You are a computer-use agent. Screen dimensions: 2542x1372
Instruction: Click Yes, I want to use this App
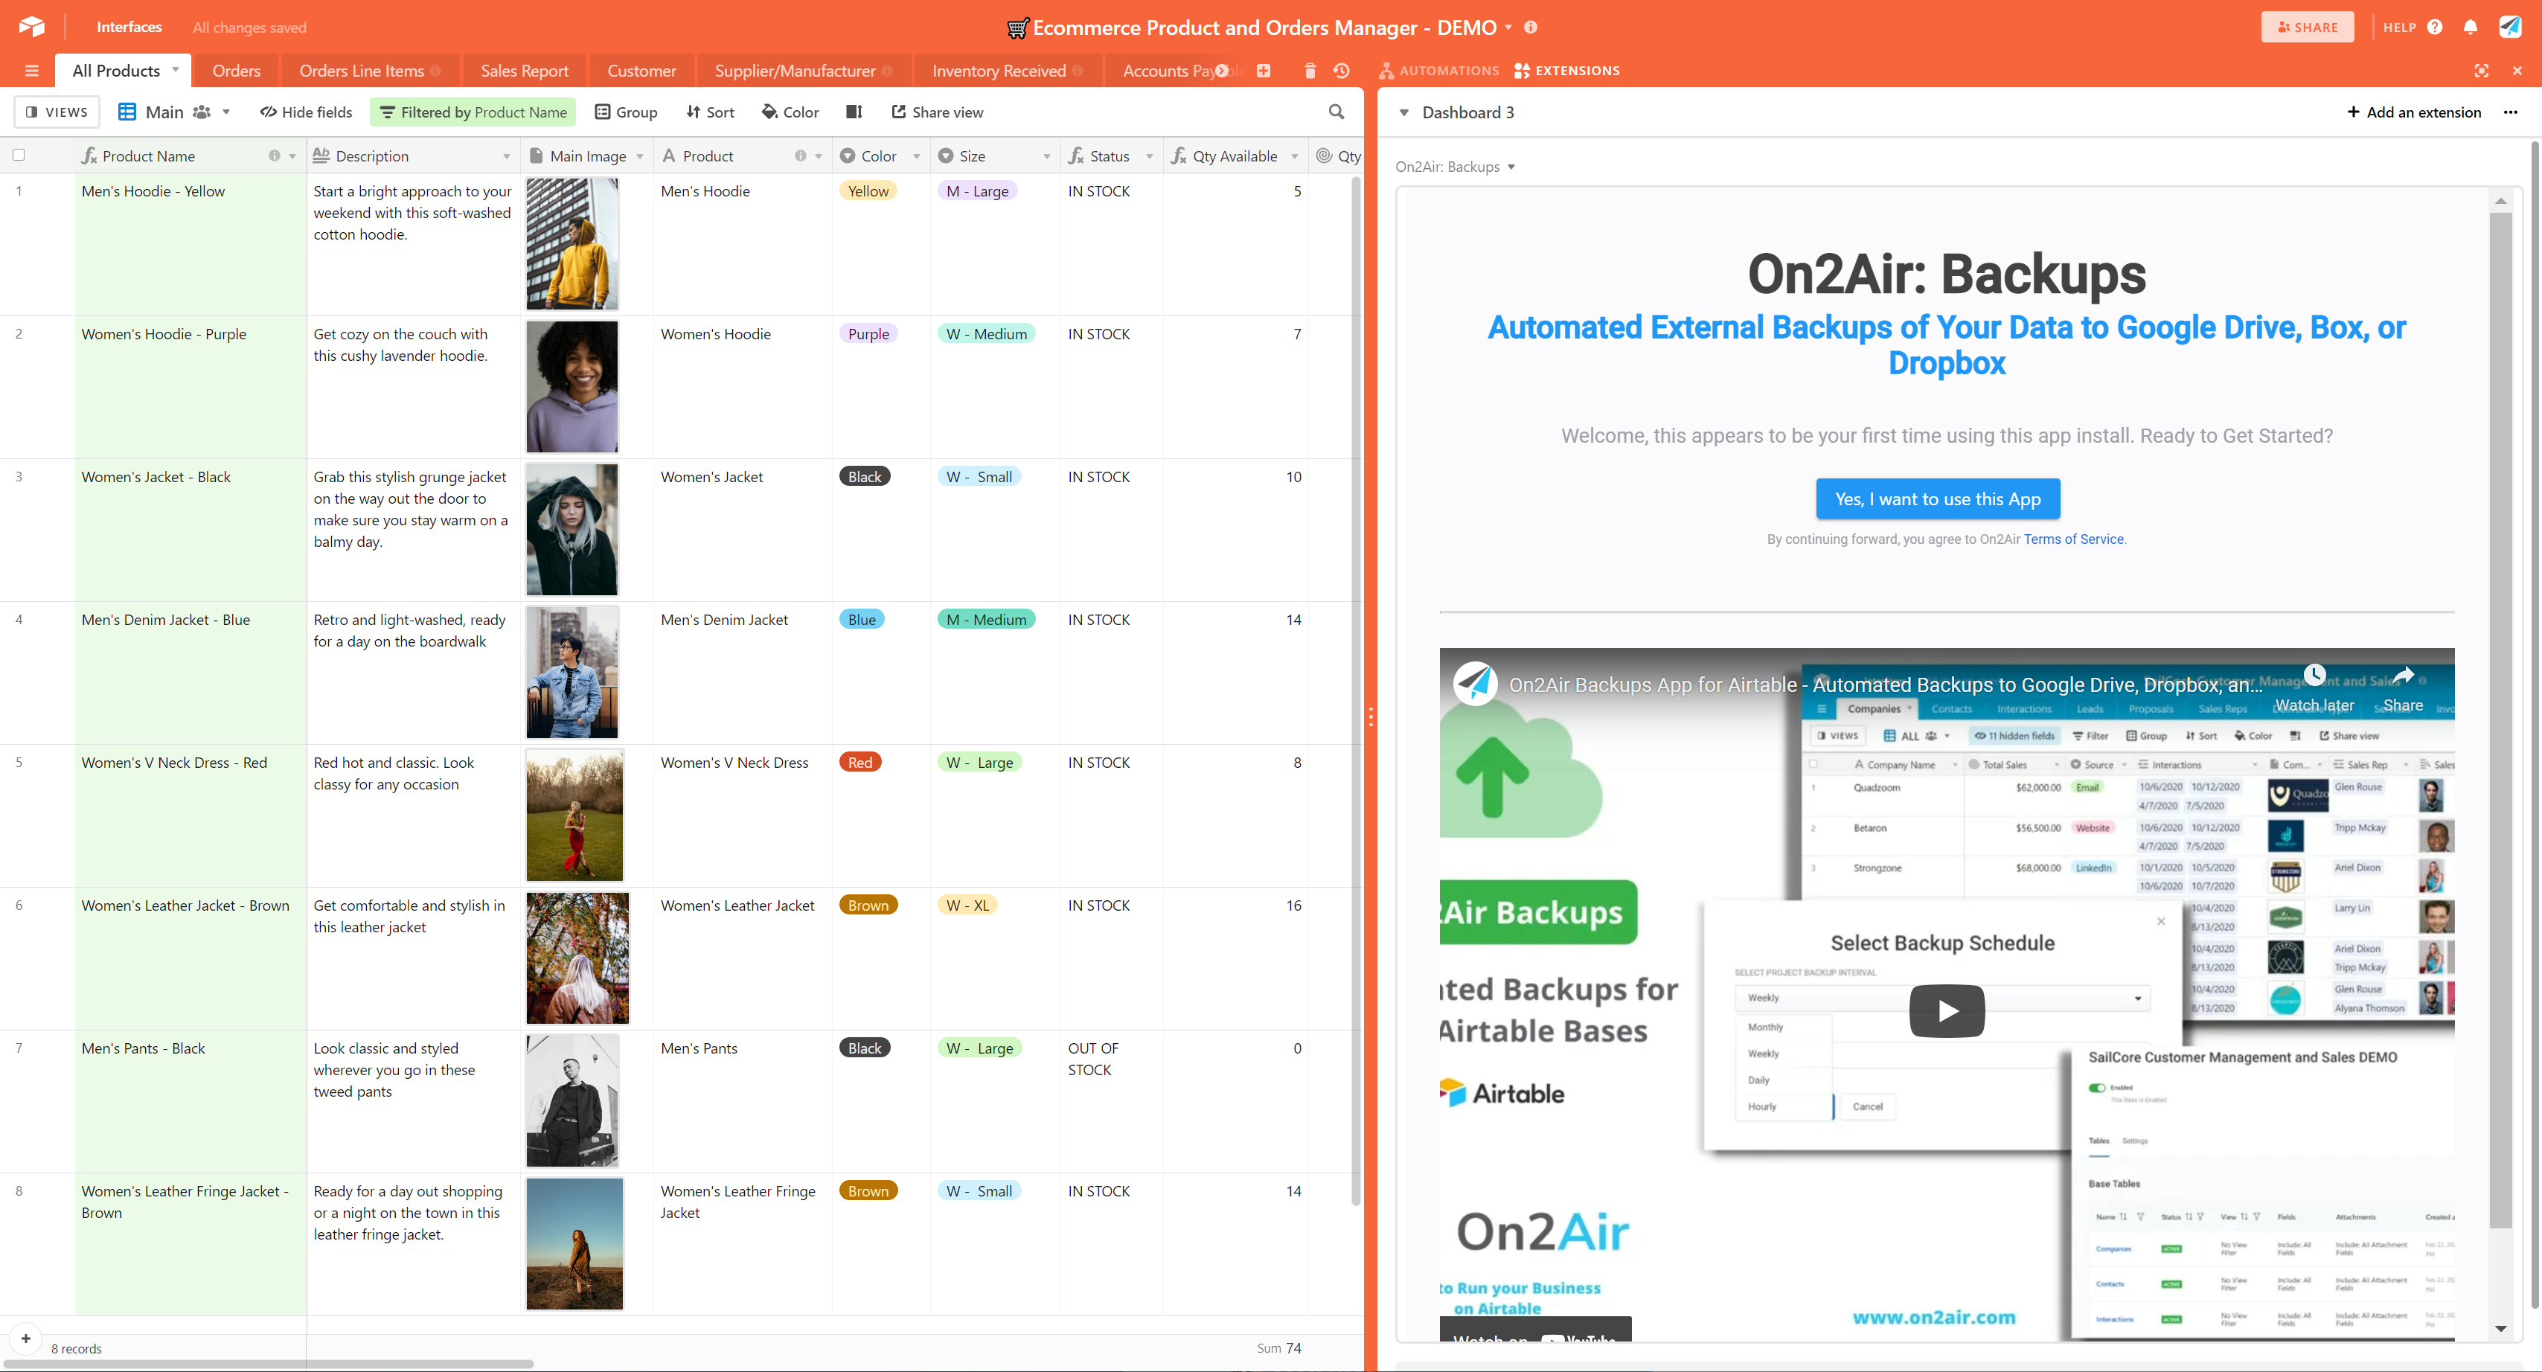coord(1937,498)
